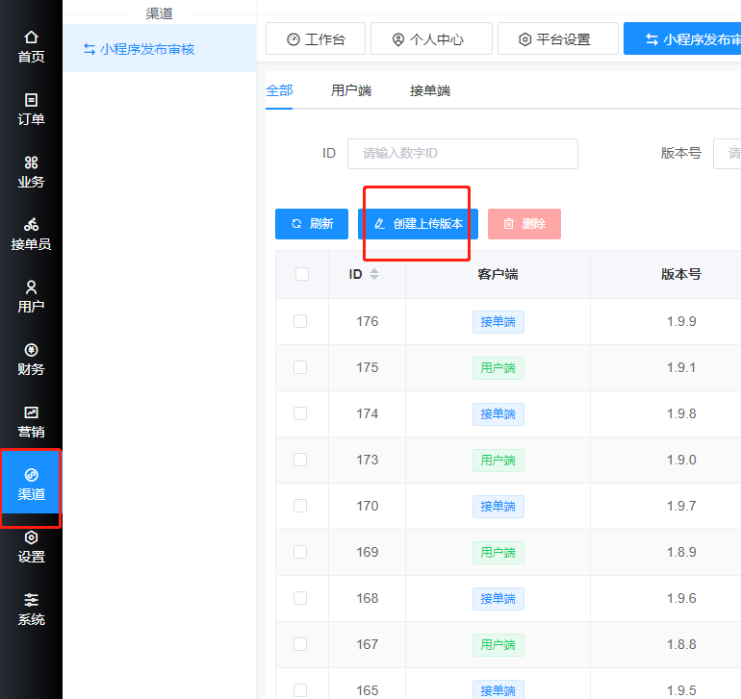Select 接单端 filter tab
The width and height of the screenshot is (741, 699).
click(430, 90)
